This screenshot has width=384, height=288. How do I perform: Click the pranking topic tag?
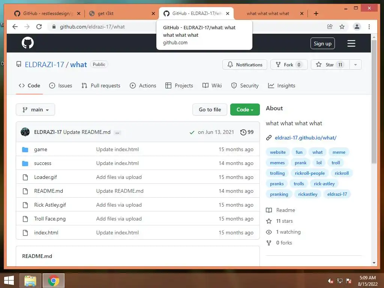tap(279, 194)
